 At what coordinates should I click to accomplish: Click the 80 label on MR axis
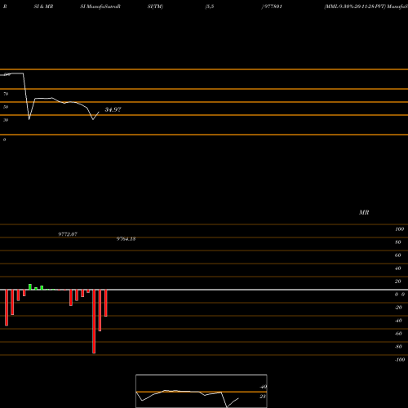click(398, 242)
